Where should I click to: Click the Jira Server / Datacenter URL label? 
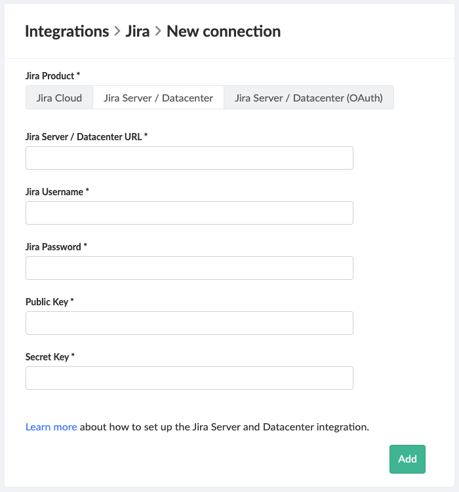coord(87,137)
